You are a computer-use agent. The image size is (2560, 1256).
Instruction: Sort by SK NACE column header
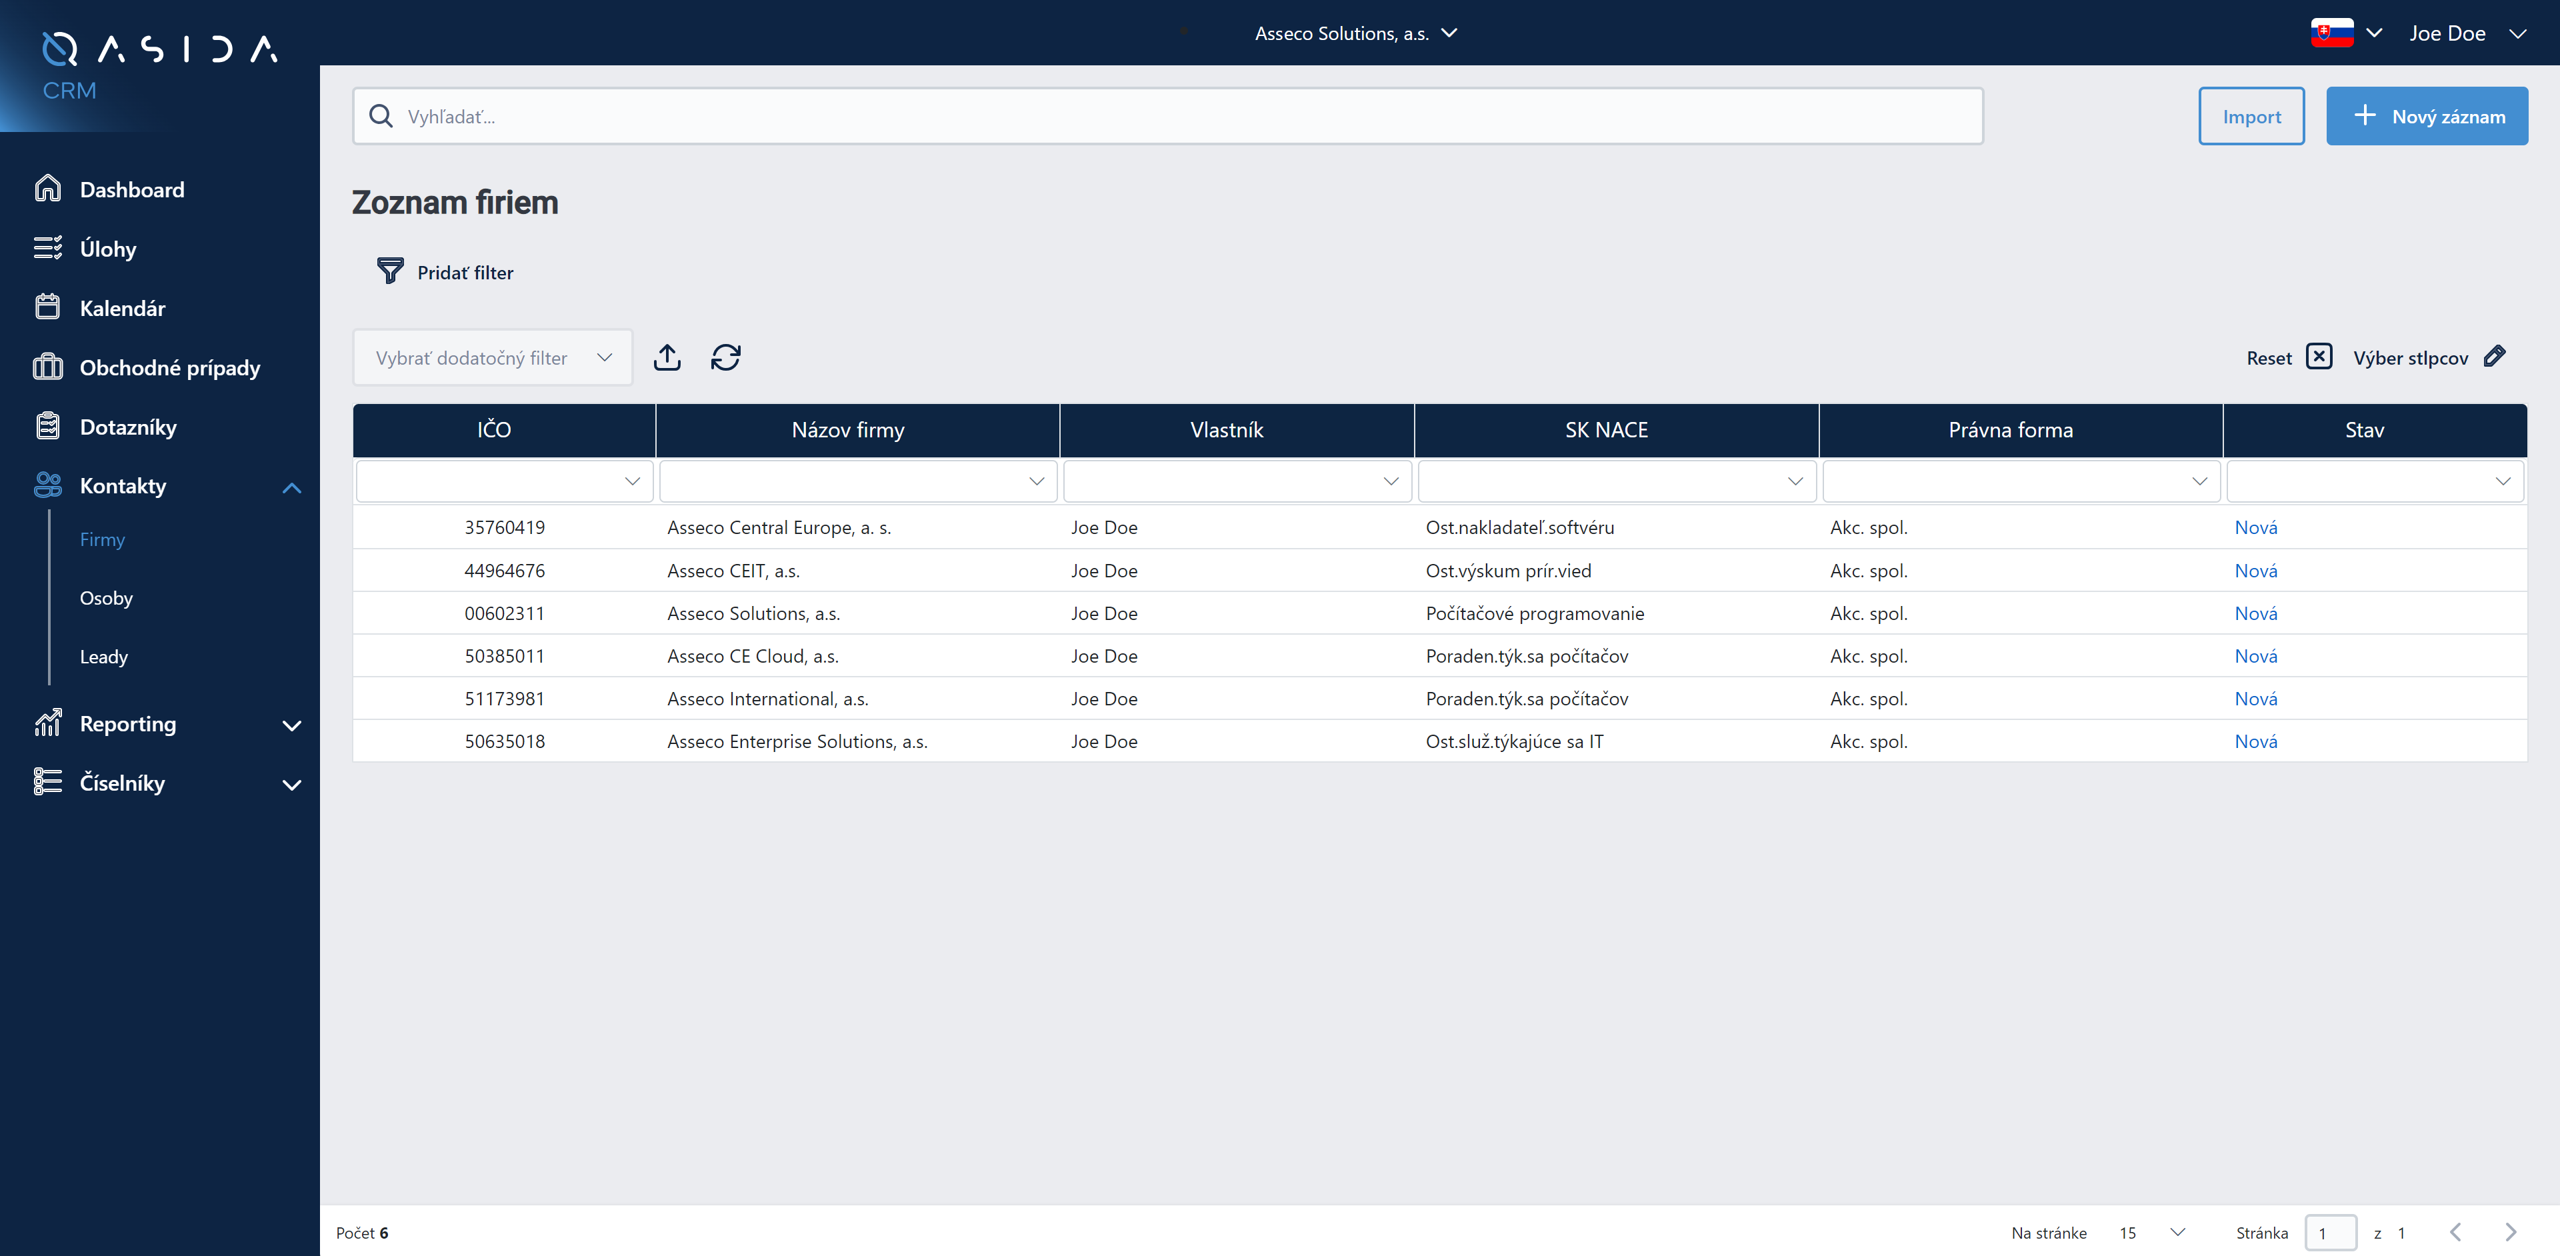pyautogui.click(x=1616, y=429)
